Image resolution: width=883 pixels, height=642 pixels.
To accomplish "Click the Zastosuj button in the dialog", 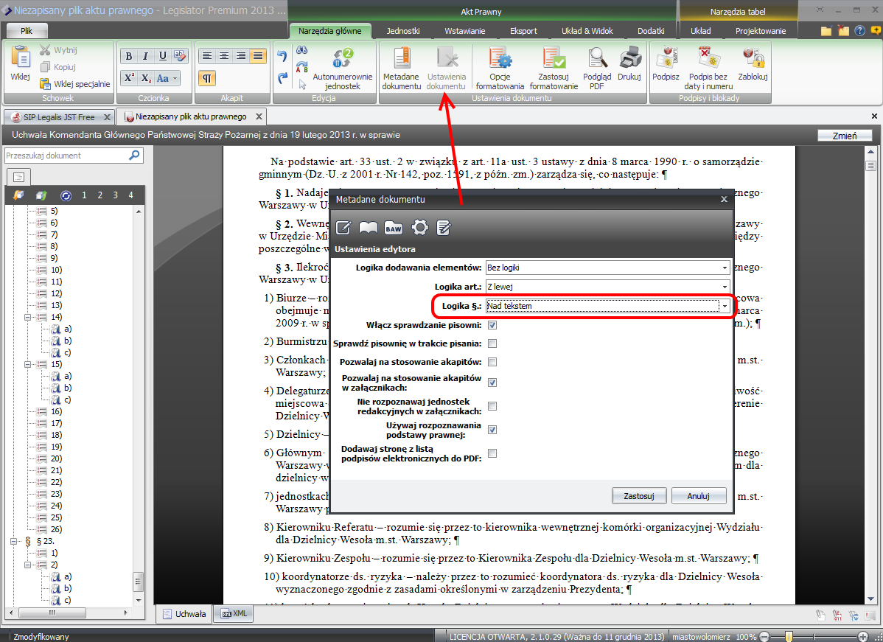I will [x=638, y=496].
